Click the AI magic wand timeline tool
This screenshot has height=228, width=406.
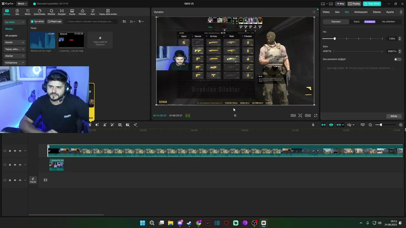point(112,125)
